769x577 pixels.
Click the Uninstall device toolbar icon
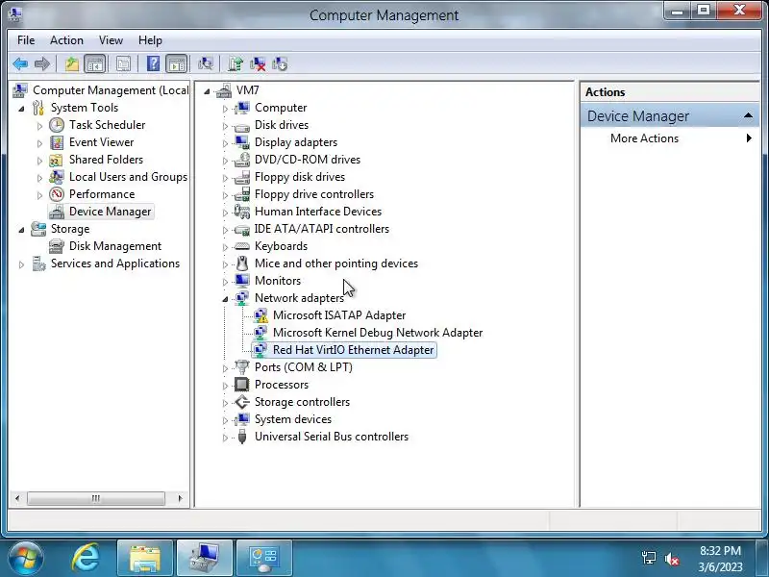coord(258,63)
